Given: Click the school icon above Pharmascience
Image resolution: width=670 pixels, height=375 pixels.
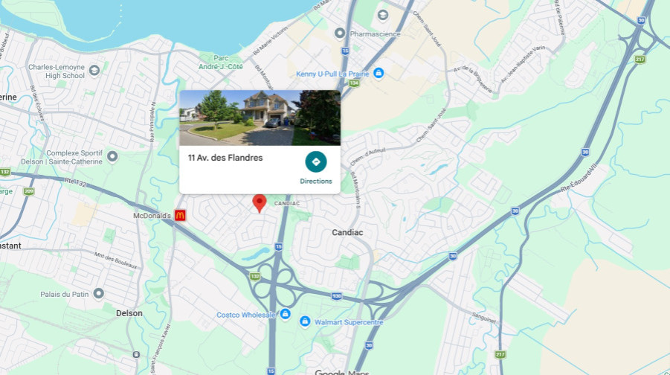Looking at the screenshot, I should (x=383, y=16).
